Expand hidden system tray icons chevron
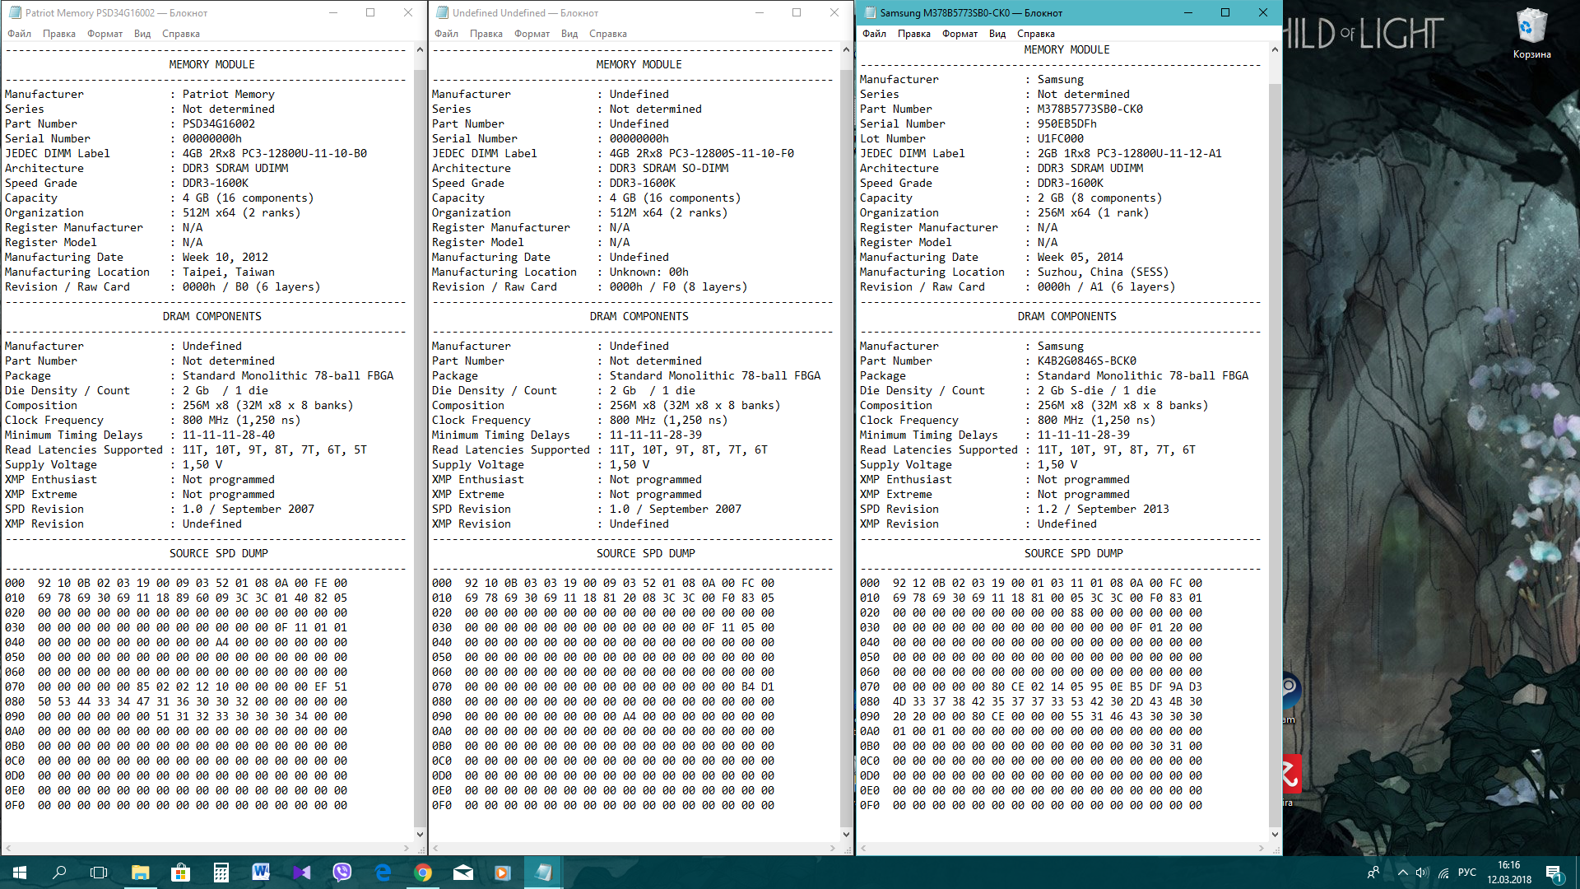 (1402, 873)
